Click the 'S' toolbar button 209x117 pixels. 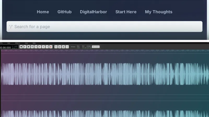(x=67, y=47)
